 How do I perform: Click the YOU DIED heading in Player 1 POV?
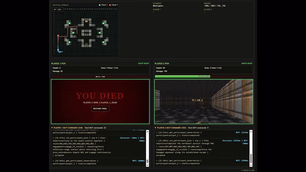(x=100, y=96)
